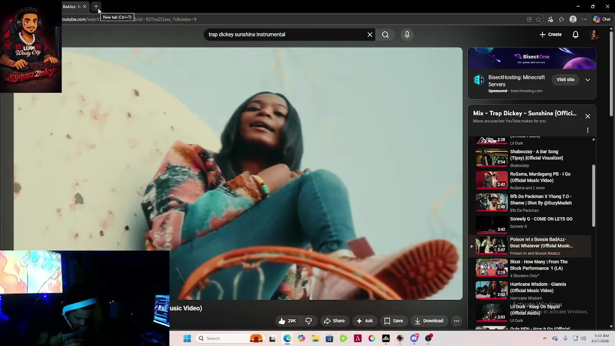The image size is (615, 346).
Task: Download the video
Action: point(429,321)
